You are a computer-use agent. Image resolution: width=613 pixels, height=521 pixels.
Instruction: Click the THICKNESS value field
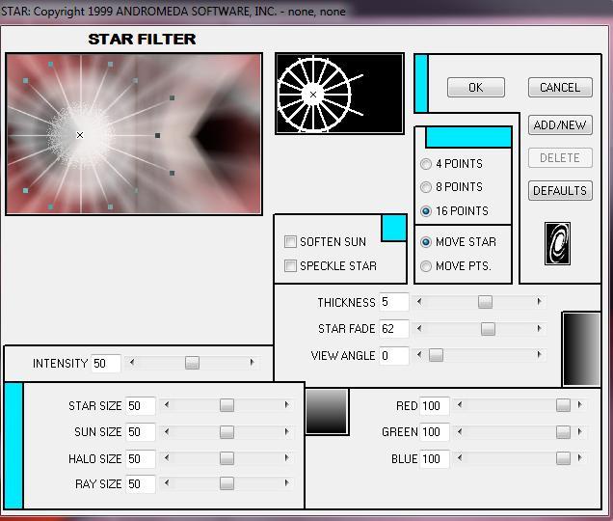click(393, 302)
